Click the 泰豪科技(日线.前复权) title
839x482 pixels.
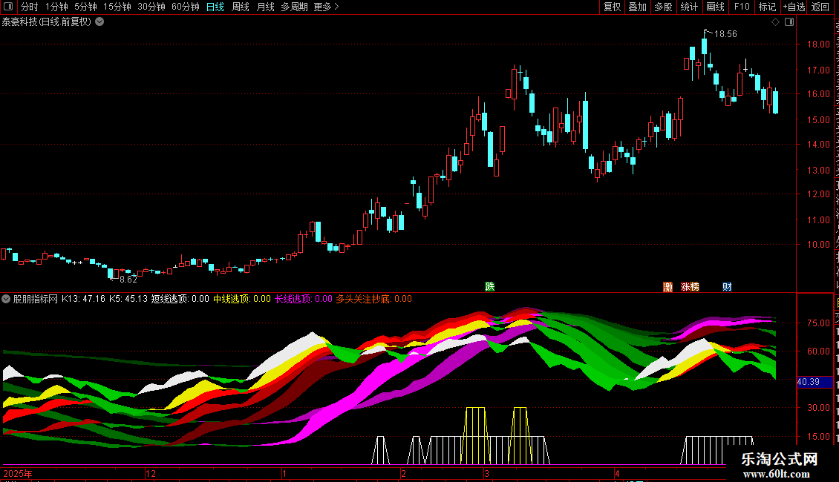[x=47, y=22]
